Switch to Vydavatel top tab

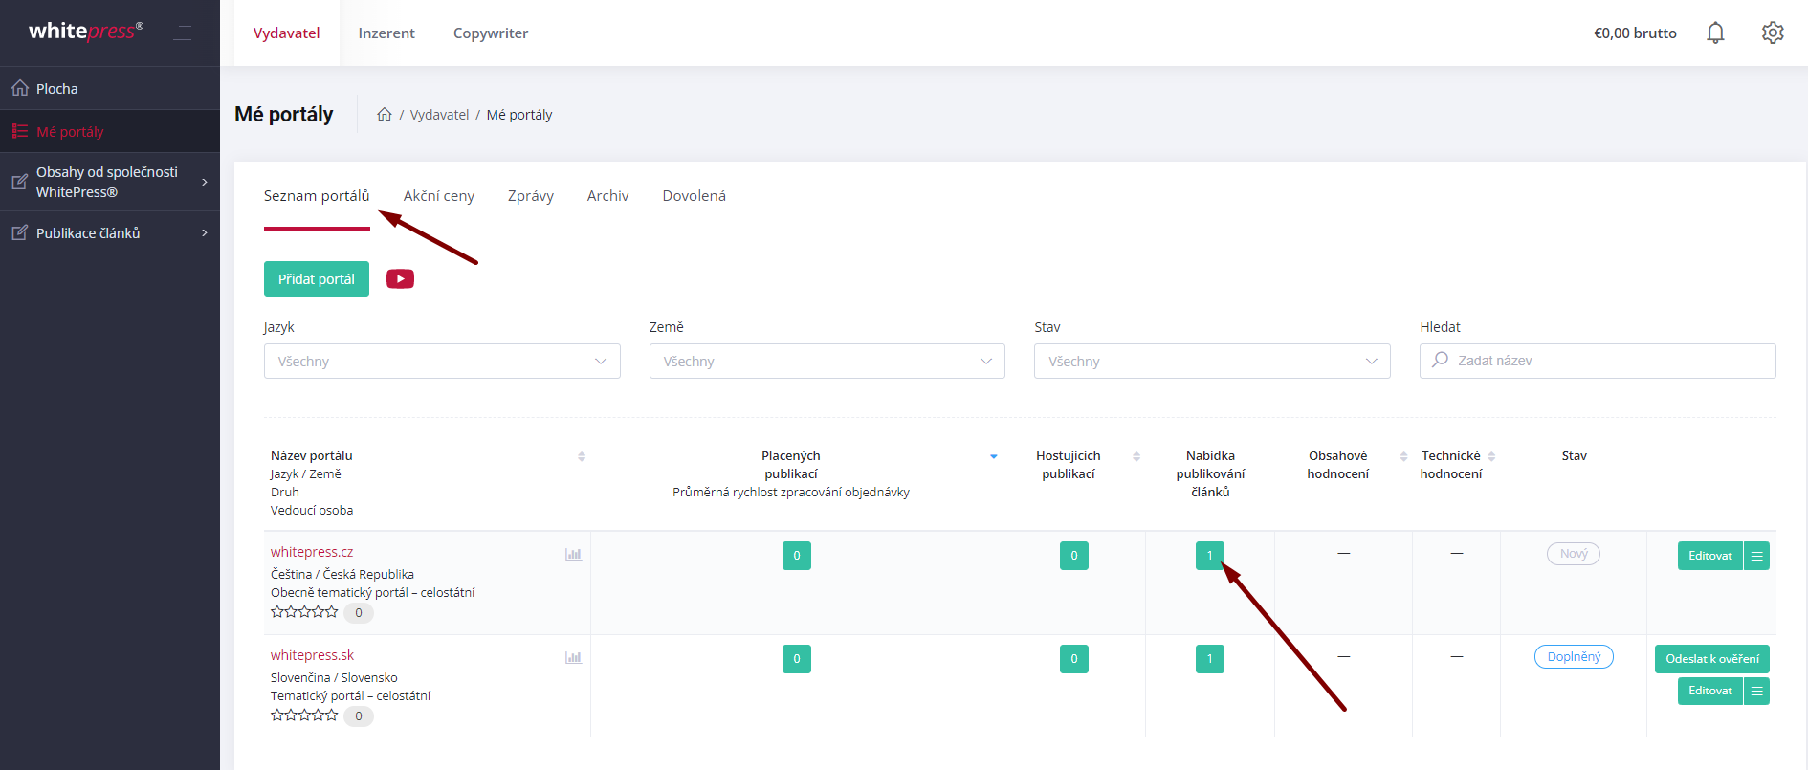tap(287, 33)
